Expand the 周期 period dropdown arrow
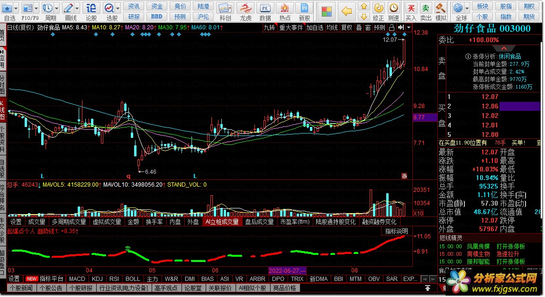Screen dimensions: 545x297 click(x=56, y=9)
